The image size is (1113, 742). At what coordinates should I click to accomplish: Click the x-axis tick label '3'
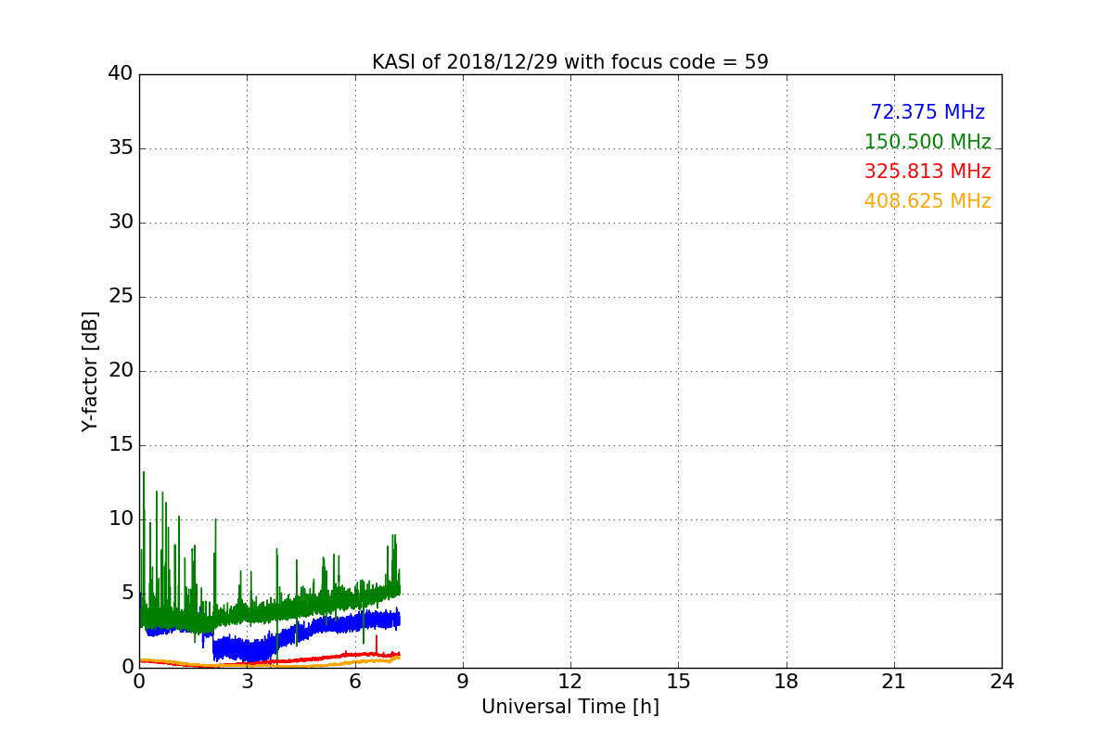(x=248, y=682)
